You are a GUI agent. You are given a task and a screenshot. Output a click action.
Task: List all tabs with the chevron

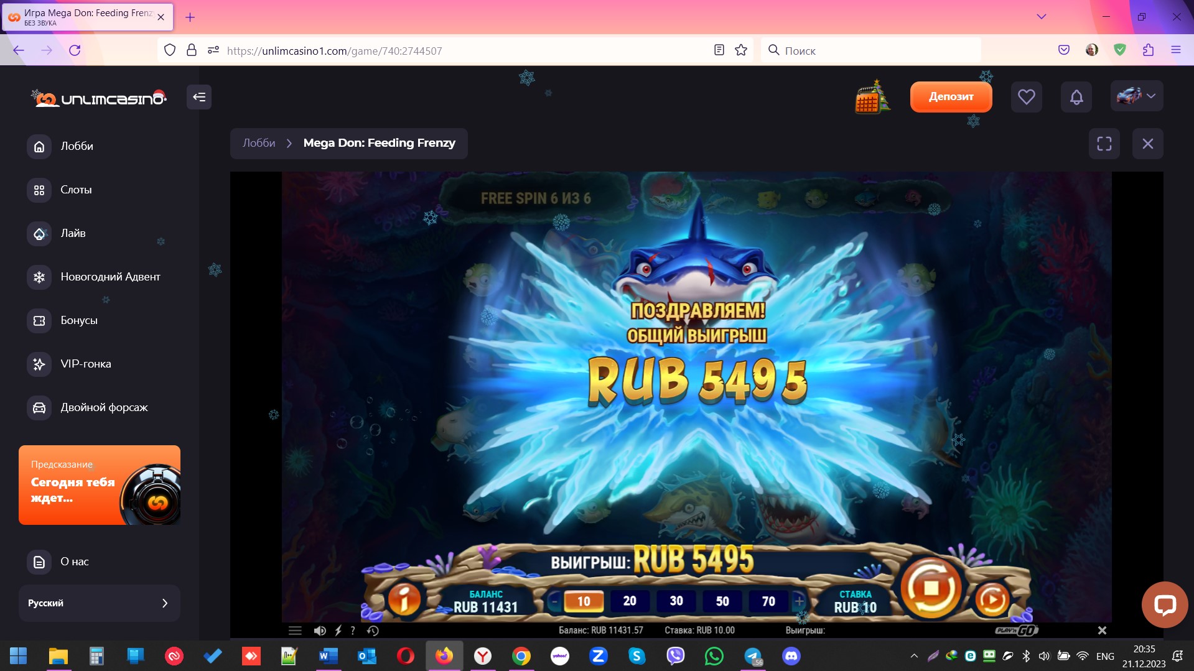(1042, 17)
